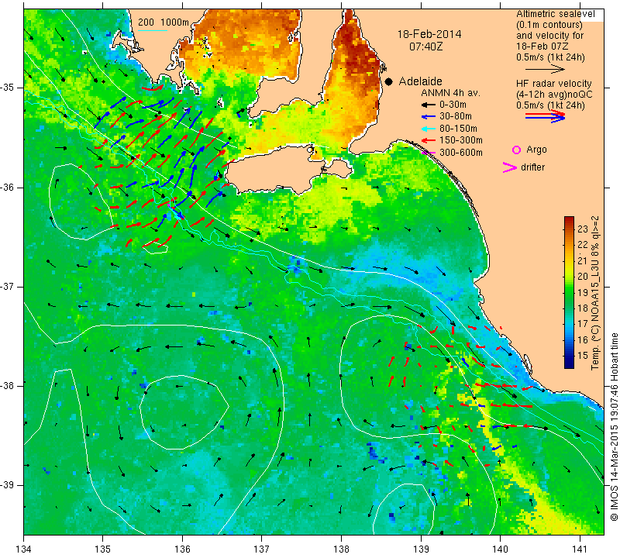Click the 16 tick on temperature scale
The image size is (620, 558).
[x=583, y=339]
